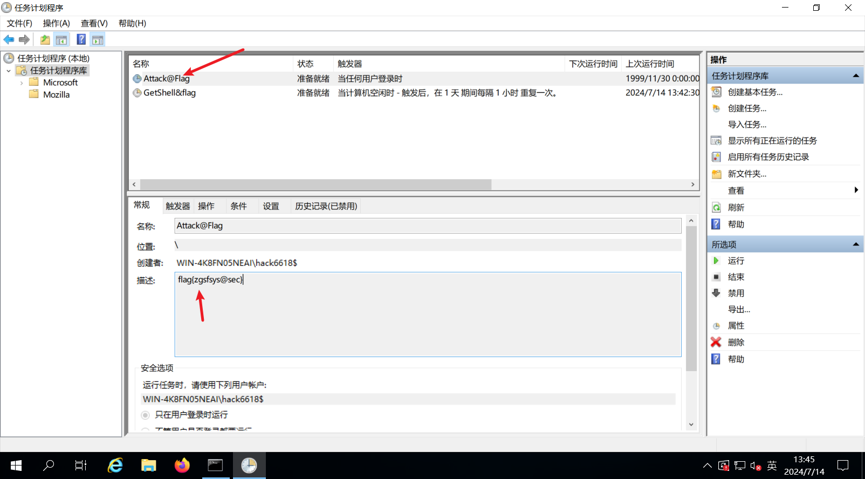Click 导入任务... in actions pane
This screenshot has width=865, height=479.
tap(747, 125)
